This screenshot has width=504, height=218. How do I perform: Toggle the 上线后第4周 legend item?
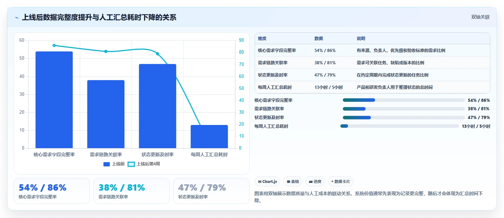coord(144,164)
